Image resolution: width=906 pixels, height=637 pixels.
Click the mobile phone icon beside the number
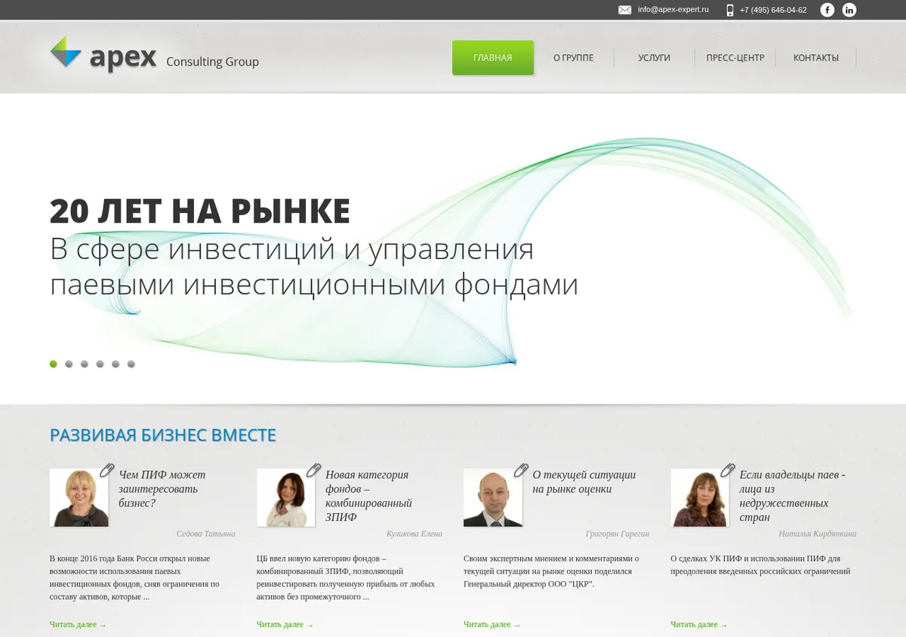pos(730,10)
